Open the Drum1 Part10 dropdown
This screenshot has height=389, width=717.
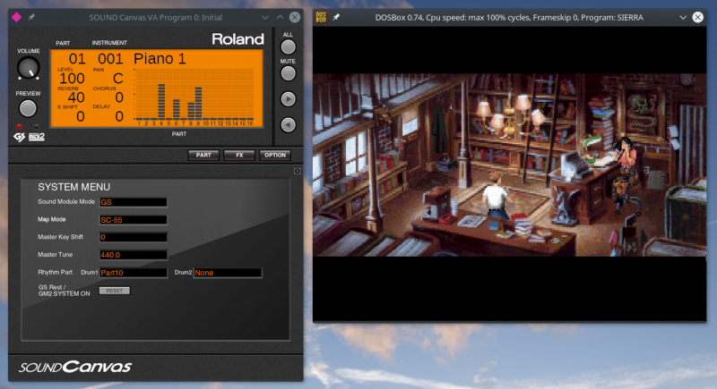coord(133,272)
